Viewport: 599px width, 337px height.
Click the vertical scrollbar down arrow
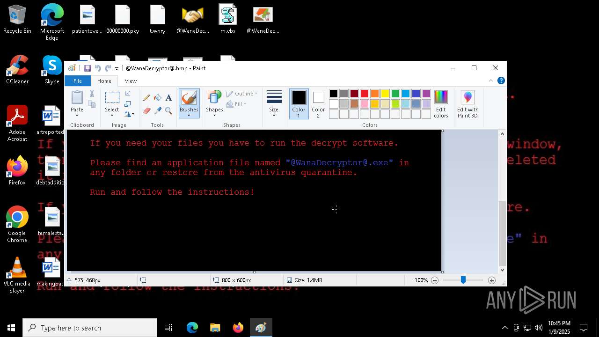pyautogui.click(x=503, y=270)
